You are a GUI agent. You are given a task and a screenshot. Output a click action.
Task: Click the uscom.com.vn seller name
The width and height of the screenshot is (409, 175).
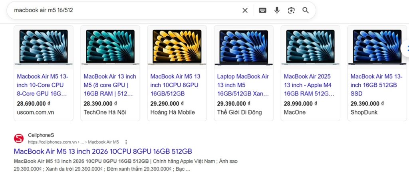tap(36, 113)
